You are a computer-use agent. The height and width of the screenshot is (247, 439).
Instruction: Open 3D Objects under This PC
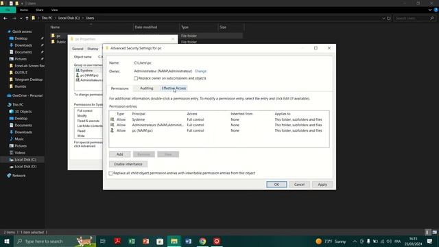(x=23, y=111)
